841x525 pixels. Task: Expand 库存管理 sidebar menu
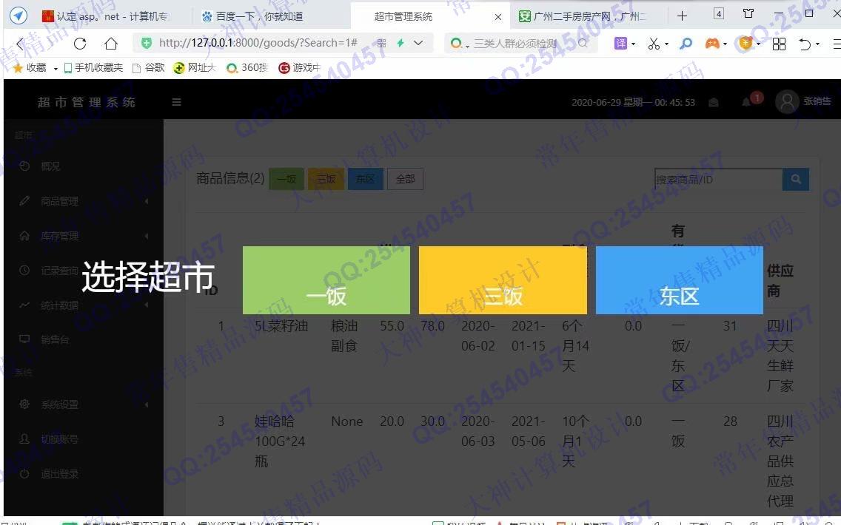[x=83, y=237]
